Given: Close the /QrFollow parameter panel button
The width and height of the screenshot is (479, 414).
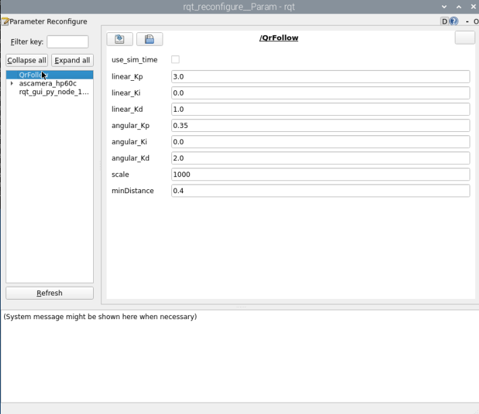Looking at the screenshot, I should [x=465, y=38].
